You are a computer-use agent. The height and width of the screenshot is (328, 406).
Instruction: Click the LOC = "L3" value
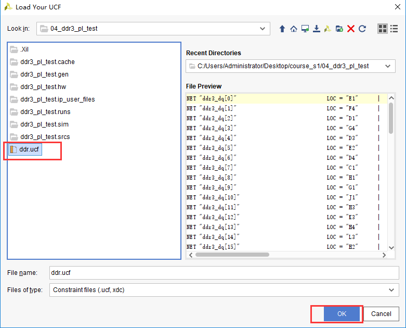[342, 237]
